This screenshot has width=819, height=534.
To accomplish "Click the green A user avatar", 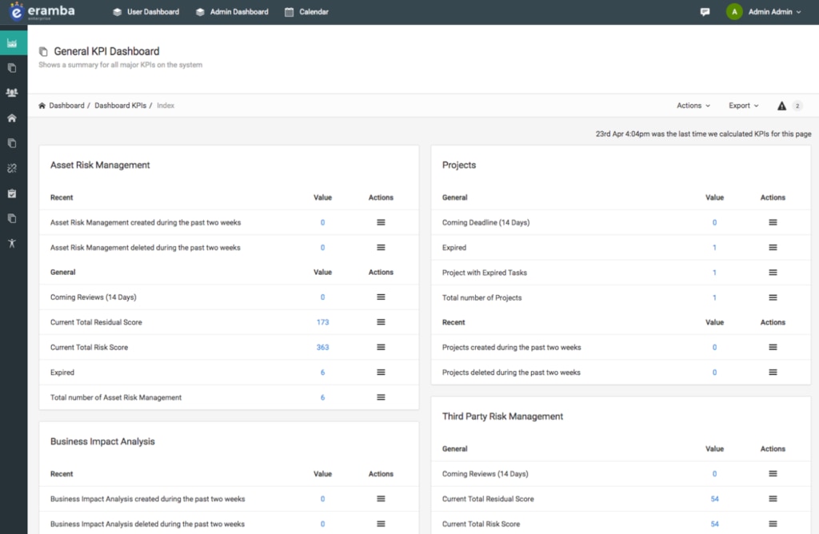I will [734, 11].
